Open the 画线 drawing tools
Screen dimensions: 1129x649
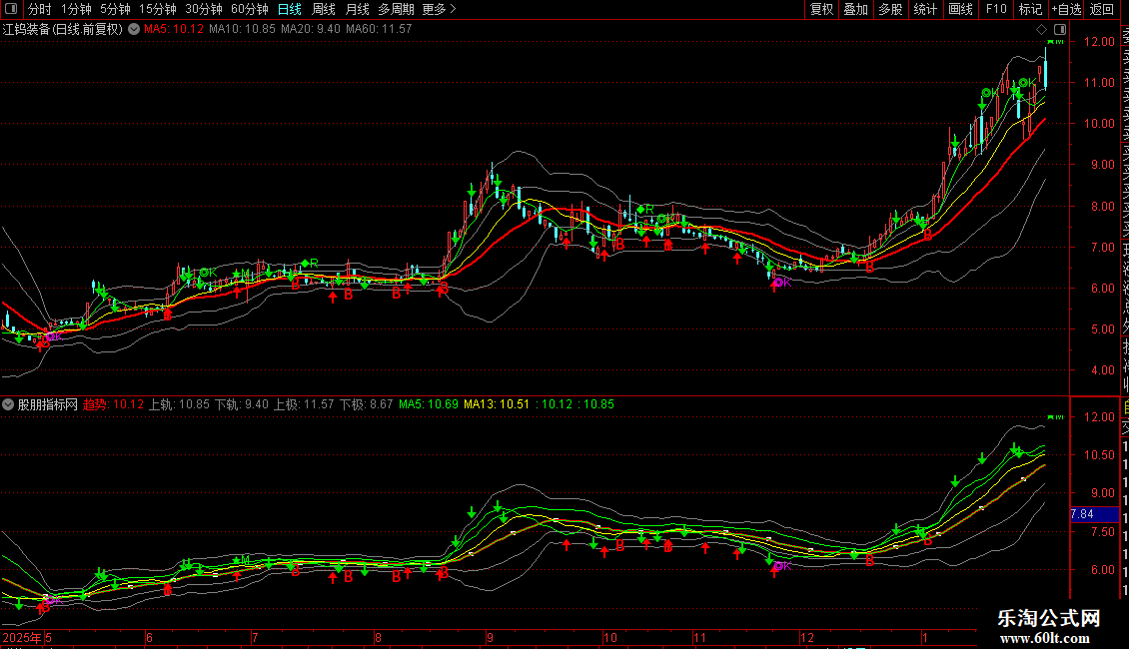960,9
